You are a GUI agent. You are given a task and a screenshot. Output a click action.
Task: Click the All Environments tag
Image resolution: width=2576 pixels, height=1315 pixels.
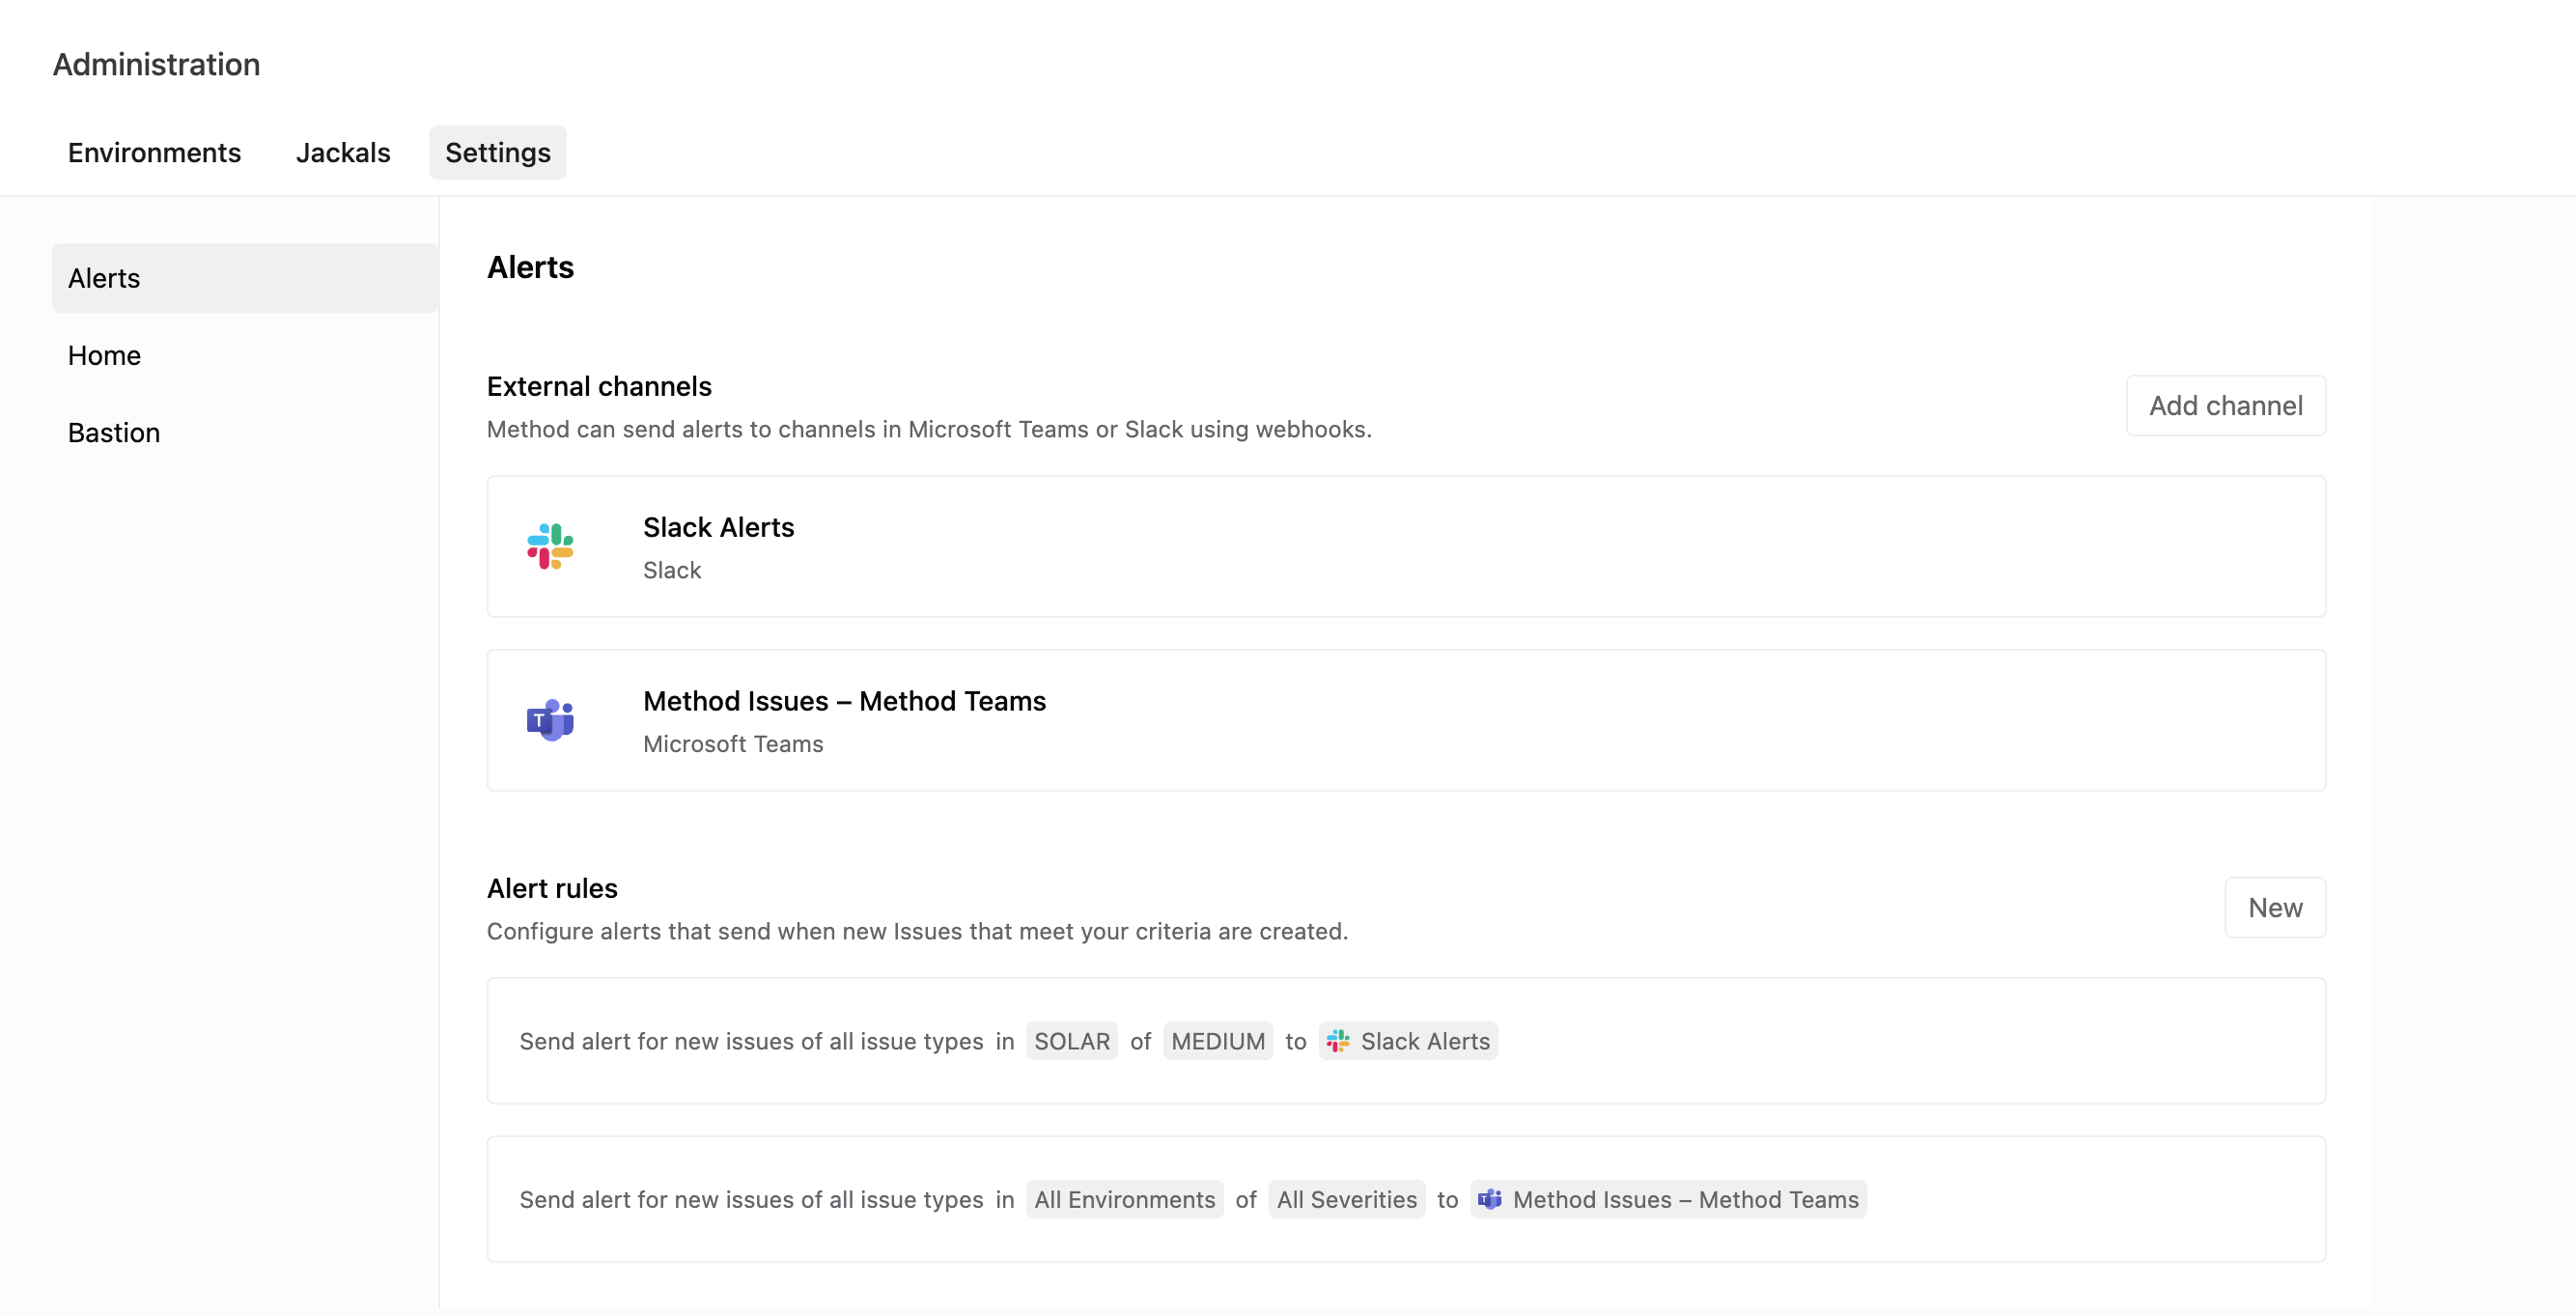click(x=1124, y=1199)
